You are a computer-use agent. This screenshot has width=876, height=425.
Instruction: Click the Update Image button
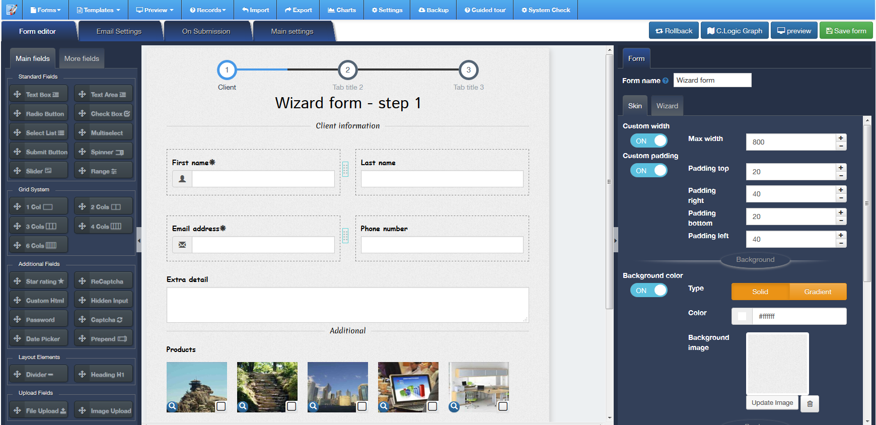[x=772, y=403]
